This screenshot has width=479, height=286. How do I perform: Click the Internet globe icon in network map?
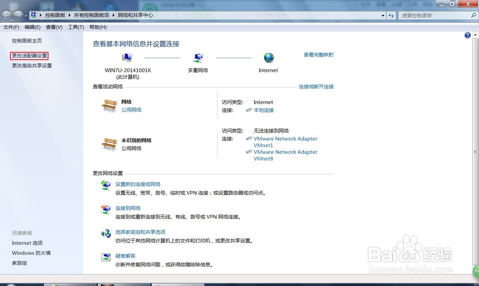point(268,57)
